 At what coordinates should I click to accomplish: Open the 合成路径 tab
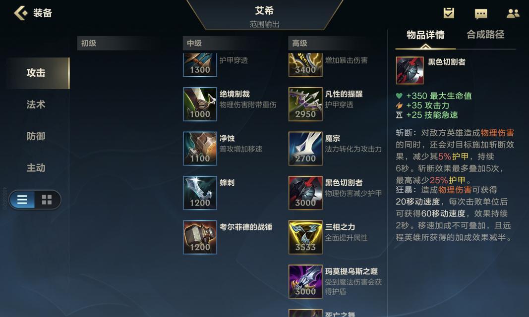(x=485, y=34)
